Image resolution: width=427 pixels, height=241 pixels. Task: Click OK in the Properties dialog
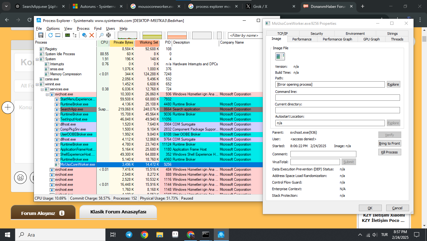click(x=370, y=208)
